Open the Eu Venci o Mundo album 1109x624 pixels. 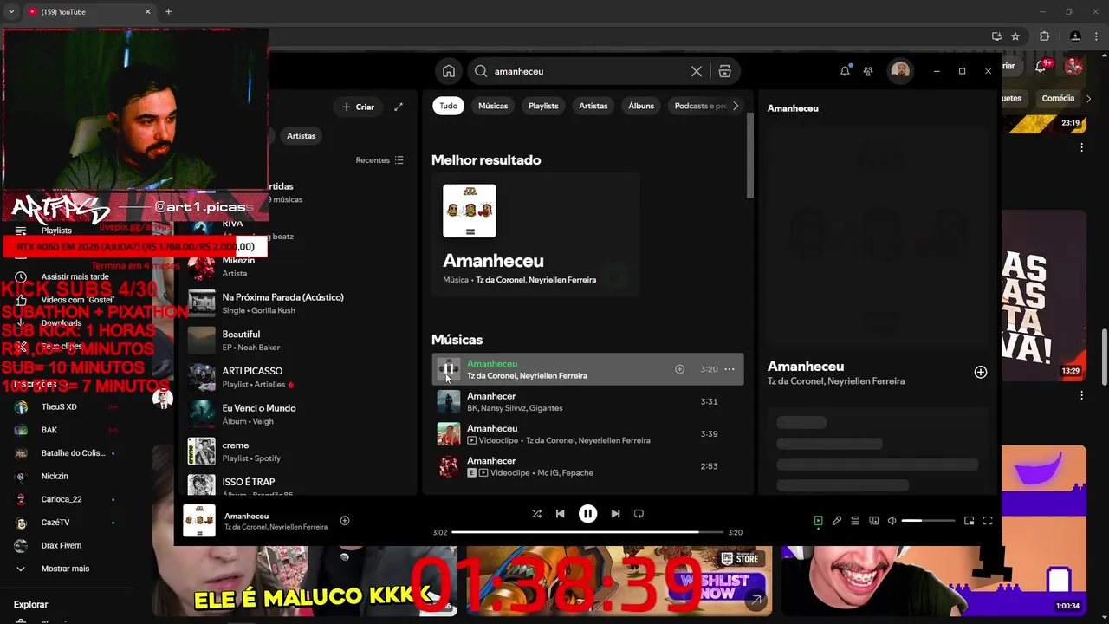(x=295, y=414)
